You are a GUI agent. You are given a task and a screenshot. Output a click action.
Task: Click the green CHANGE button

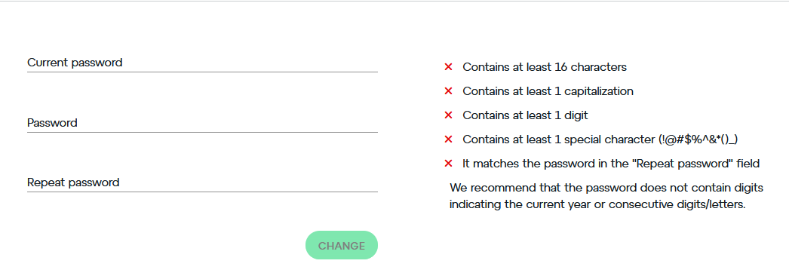click(342, 245)
